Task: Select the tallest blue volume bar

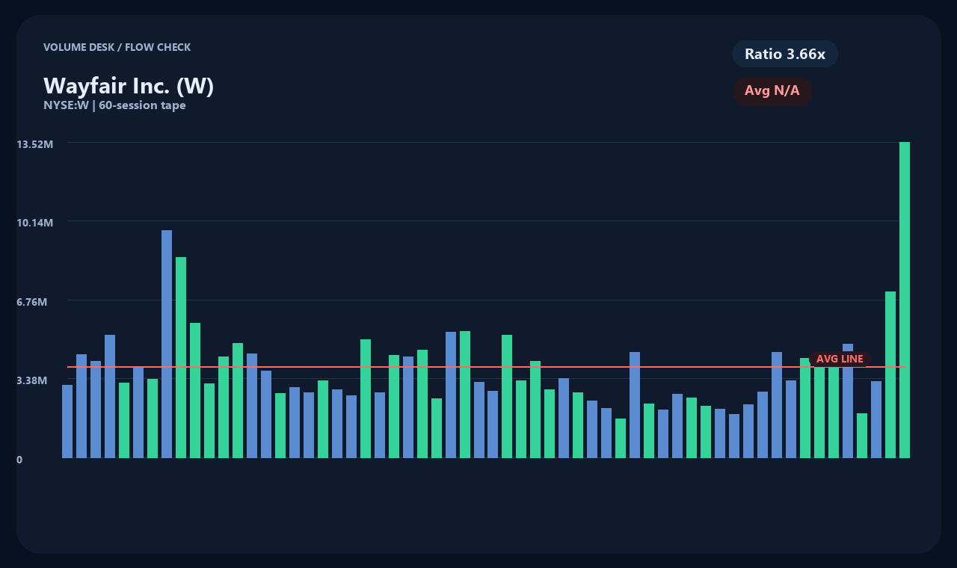Action: click(x=167, y=344)
